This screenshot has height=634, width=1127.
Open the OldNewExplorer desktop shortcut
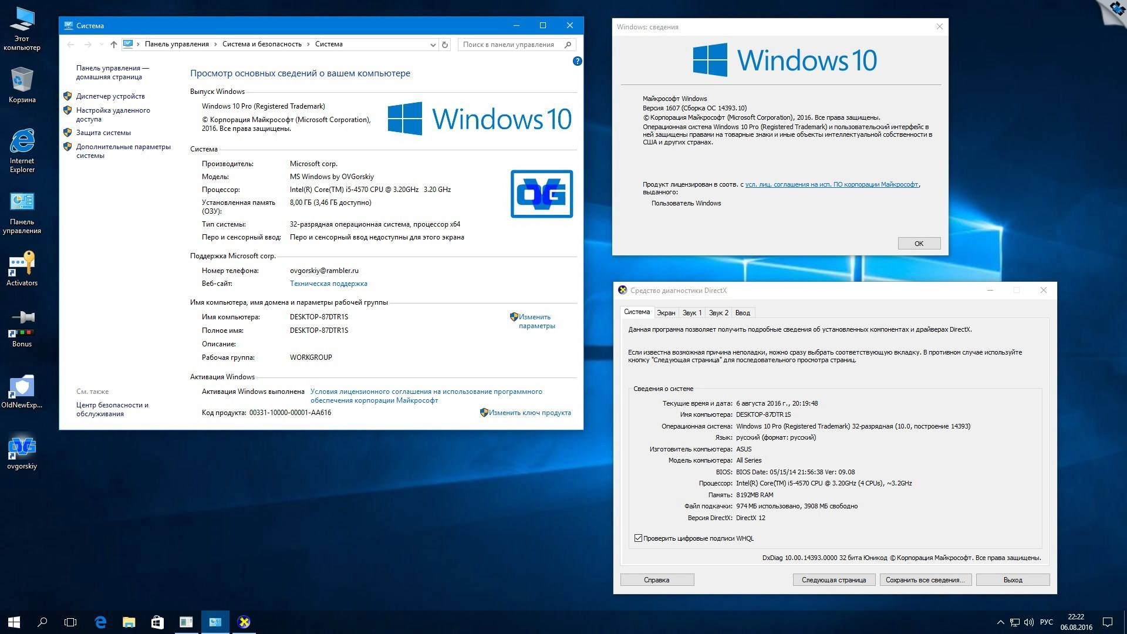coord(22,391)
